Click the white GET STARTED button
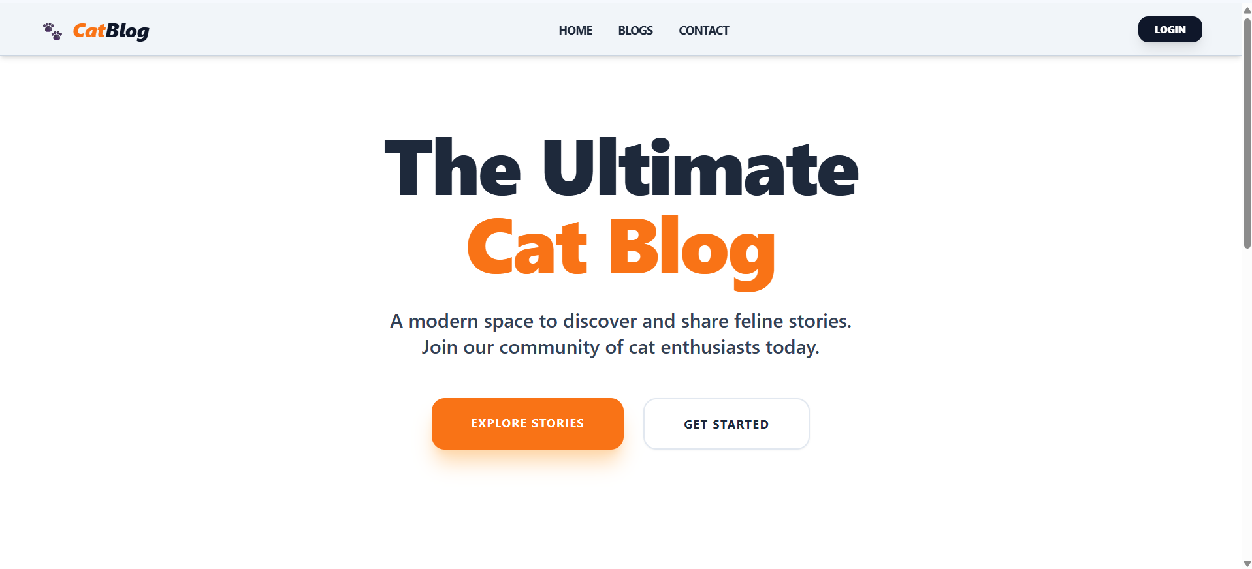The width and height of the screenshot is (1252, 569). click(726, 424)
